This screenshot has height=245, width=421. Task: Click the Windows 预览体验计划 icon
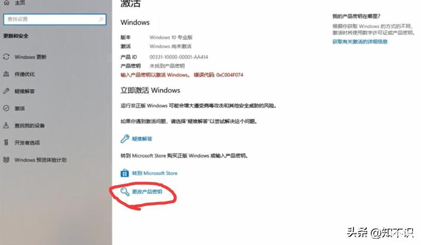point(6,160)
